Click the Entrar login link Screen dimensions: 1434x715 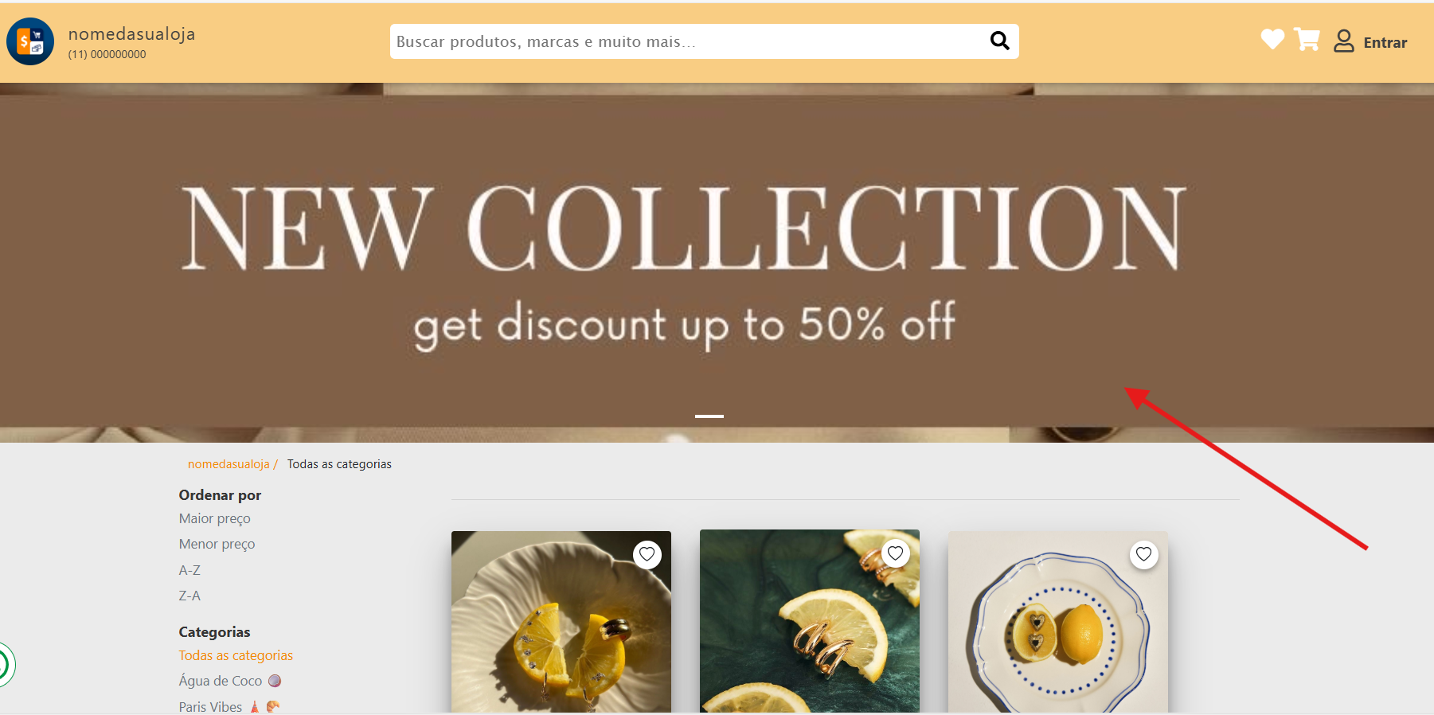[1385, 42]
